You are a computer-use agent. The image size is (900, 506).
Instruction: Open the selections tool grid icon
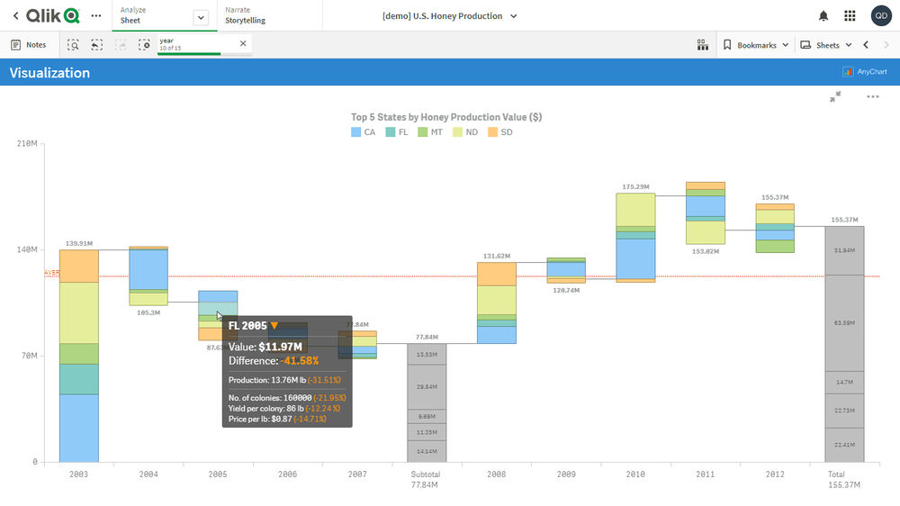pos(703,45)
